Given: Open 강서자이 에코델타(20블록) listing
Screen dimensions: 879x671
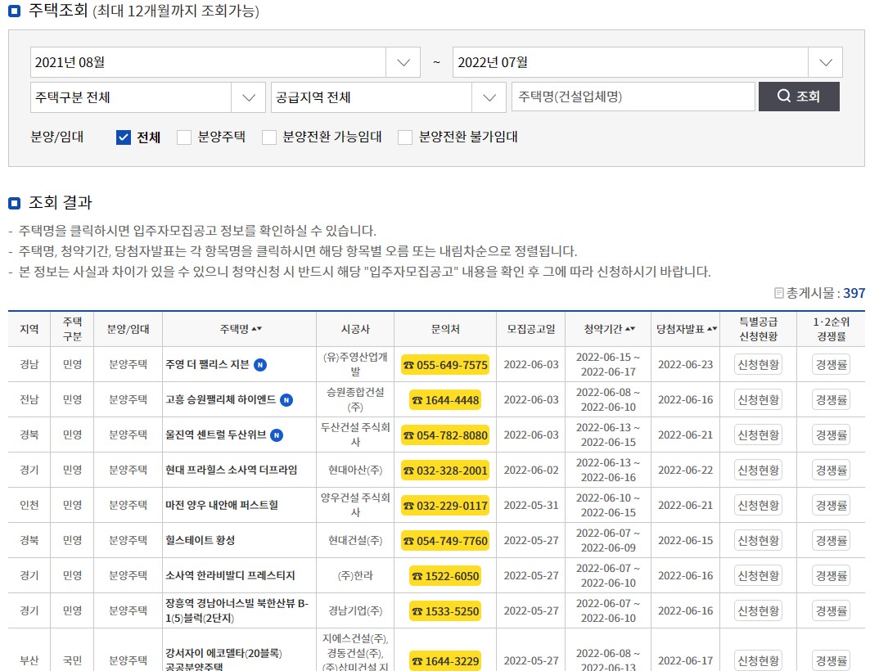Looking at the screenshot, I should pyautogui.click(x=223, y=660).
